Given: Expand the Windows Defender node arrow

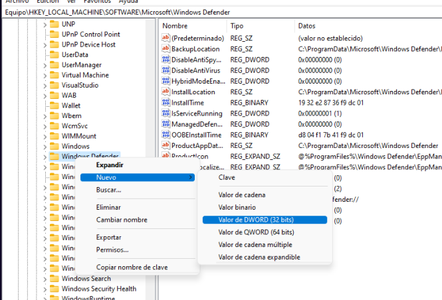Looking at the screenshot, I should [x=45, y=157].
